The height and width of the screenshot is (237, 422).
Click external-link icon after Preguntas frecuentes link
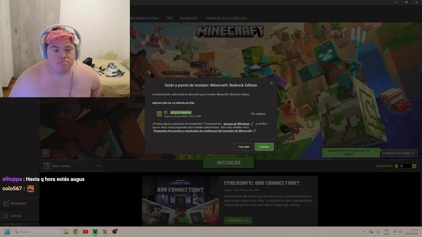click(x=254, y=131)
